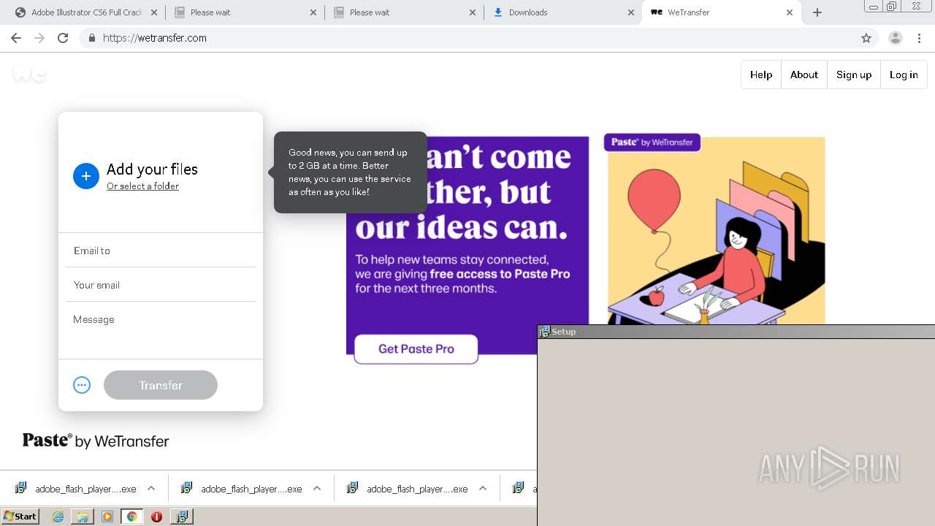935x526 pixels.
Task: Open the transfer options ellipsis icon
Action: (82, 385)
